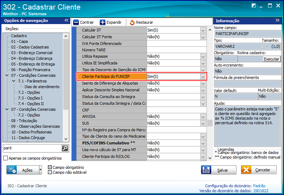Open Aplicar Desconto Simples Nacional dropdown
284x195 pixels.
203,90
